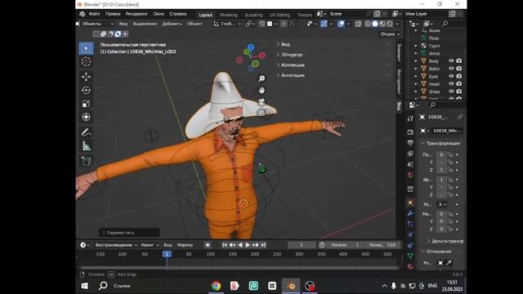Click the viewport pan hand icon
The image size is (523, 294).
click(261, 90)
